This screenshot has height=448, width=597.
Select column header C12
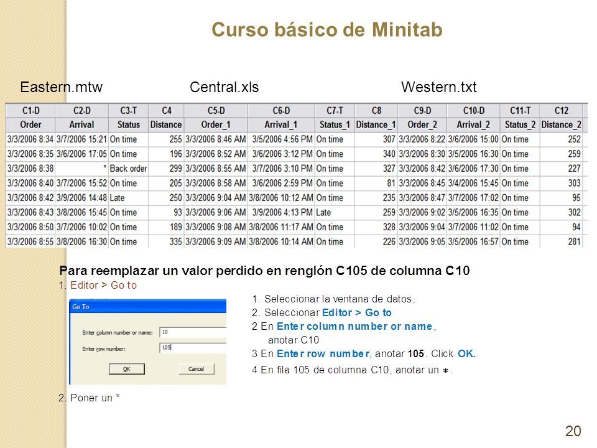coord(561,111)
